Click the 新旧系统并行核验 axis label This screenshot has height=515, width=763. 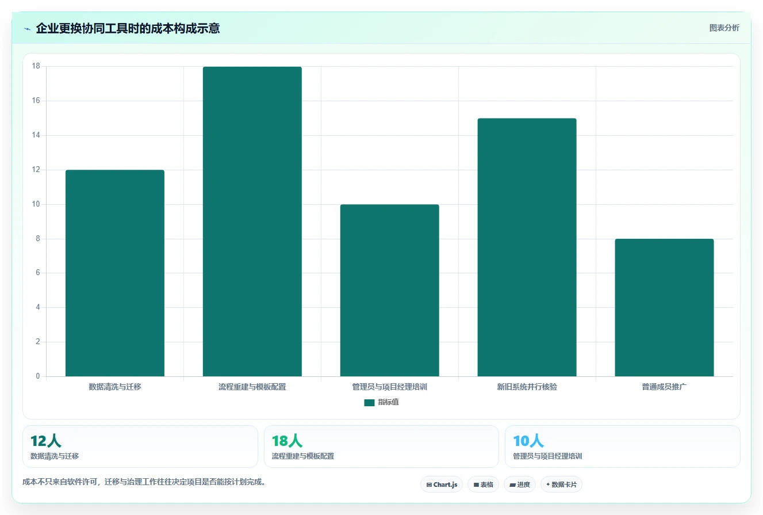click(527, 387)
